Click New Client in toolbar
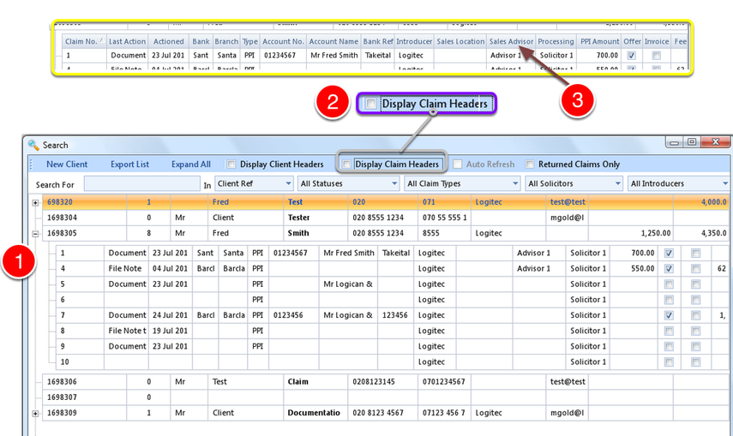Screen dimensions: 733x436 pos(66,164)
